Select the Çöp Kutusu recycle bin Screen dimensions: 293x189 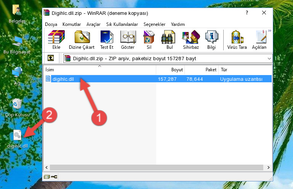(x=17, y=107)
